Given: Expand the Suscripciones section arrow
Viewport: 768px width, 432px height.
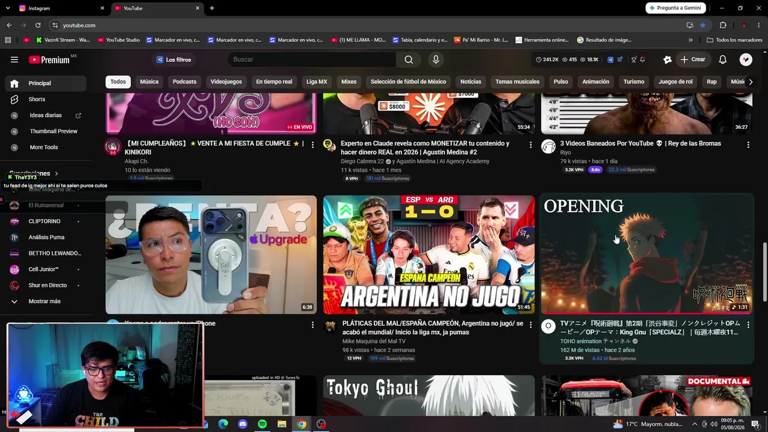Looking at the screenshot, I should 56,173.
